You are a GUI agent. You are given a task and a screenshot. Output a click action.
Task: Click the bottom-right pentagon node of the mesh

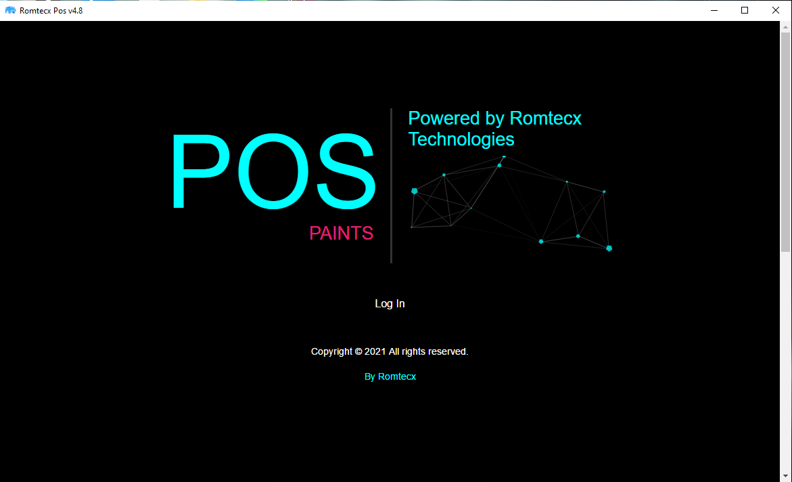609,248
